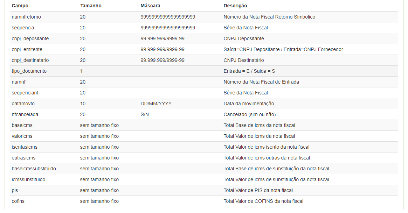
Task: Select the isentasicms field name
Action: (x=25, y=147)
